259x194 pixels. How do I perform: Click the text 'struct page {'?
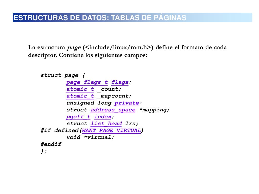pos(63,75)
